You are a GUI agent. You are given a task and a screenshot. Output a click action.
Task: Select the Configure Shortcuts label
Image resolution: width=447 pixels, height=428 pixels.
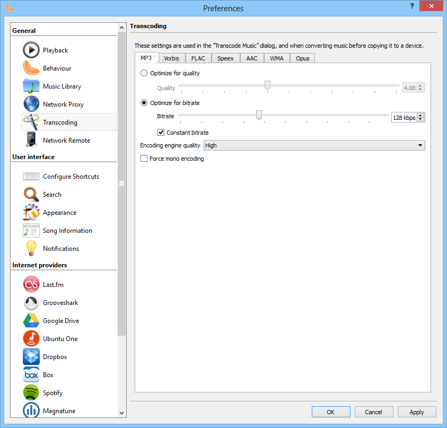71,177
